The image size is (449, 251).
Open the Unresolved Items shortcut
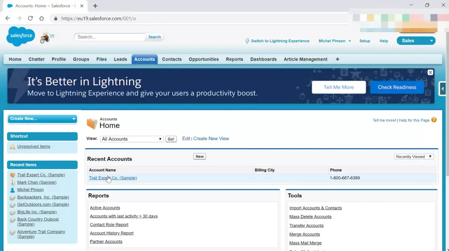click(x=34, y=147)
